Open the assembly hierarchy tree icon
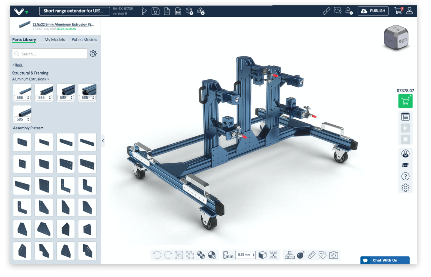Image resolution: width=431 pixels, height=277 pixels. tap(289, 255)
